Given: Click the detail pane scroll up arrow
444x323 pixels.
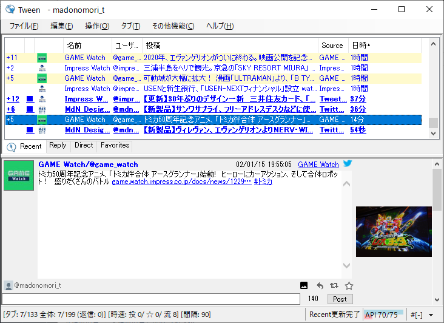Looking at the screenshot, I should pyautogui.click(x=437, y=164).
